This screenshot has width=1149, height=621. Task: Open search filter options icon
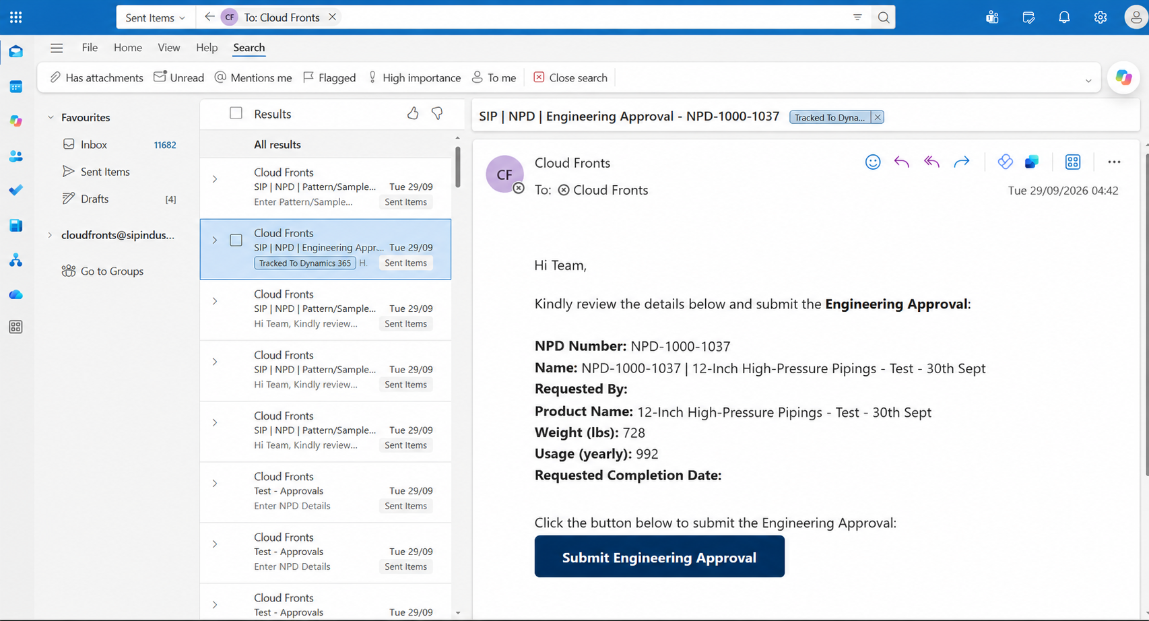857,18
